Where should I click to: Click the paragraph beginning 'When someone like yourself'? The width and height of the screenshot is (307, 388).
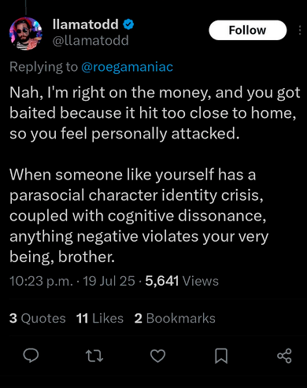click(139, 216)
